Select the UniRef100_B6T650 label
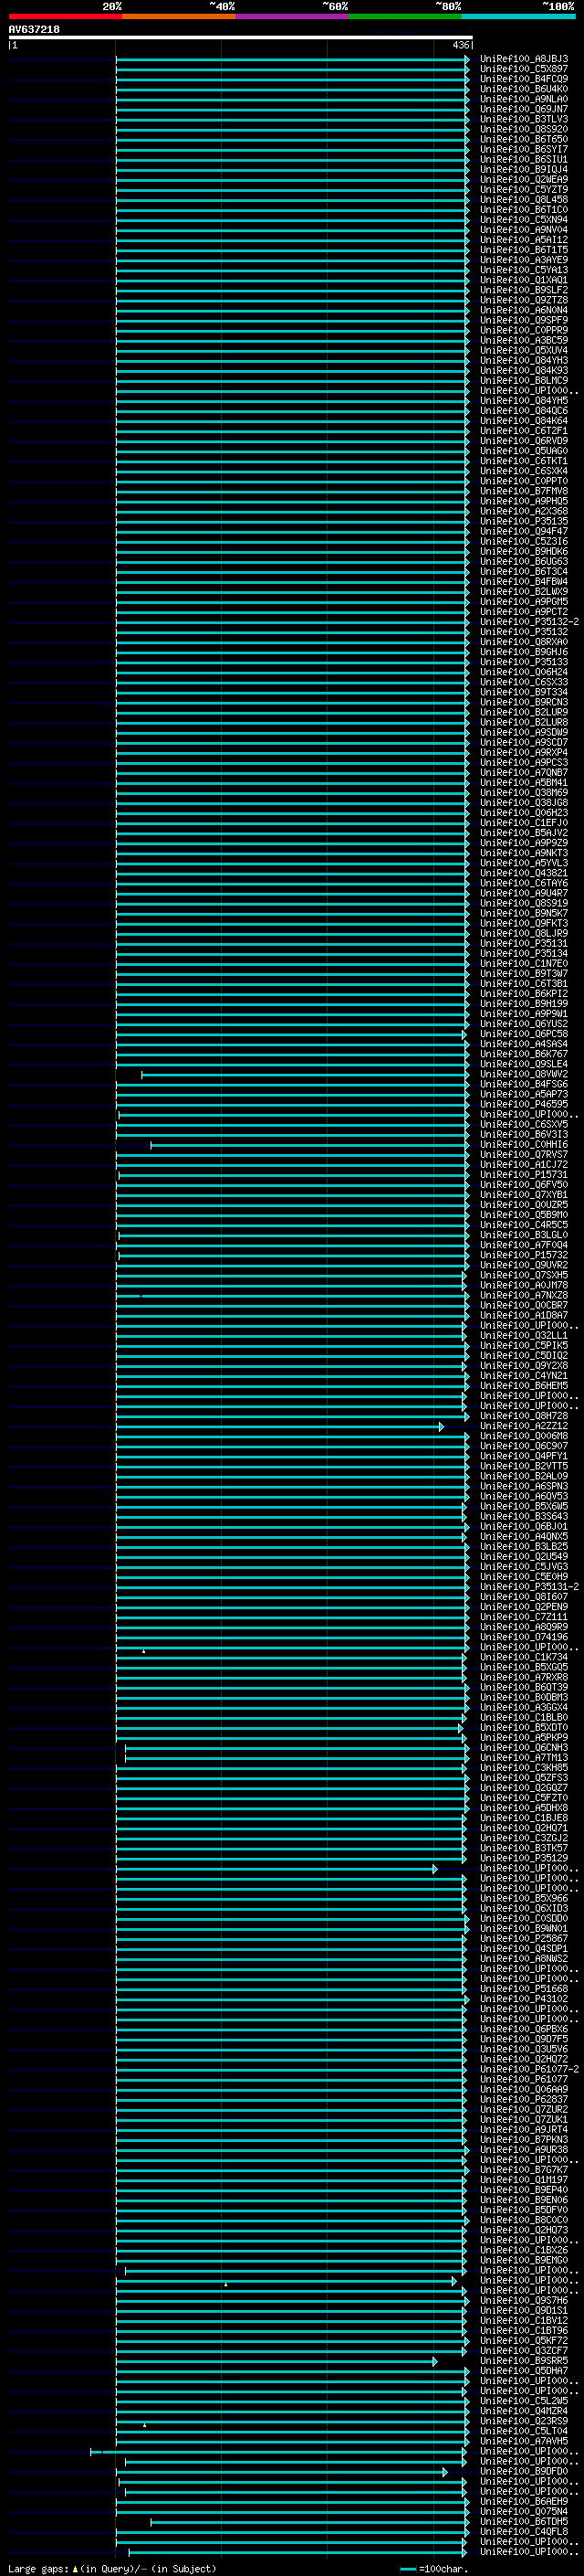 point(523,139)
